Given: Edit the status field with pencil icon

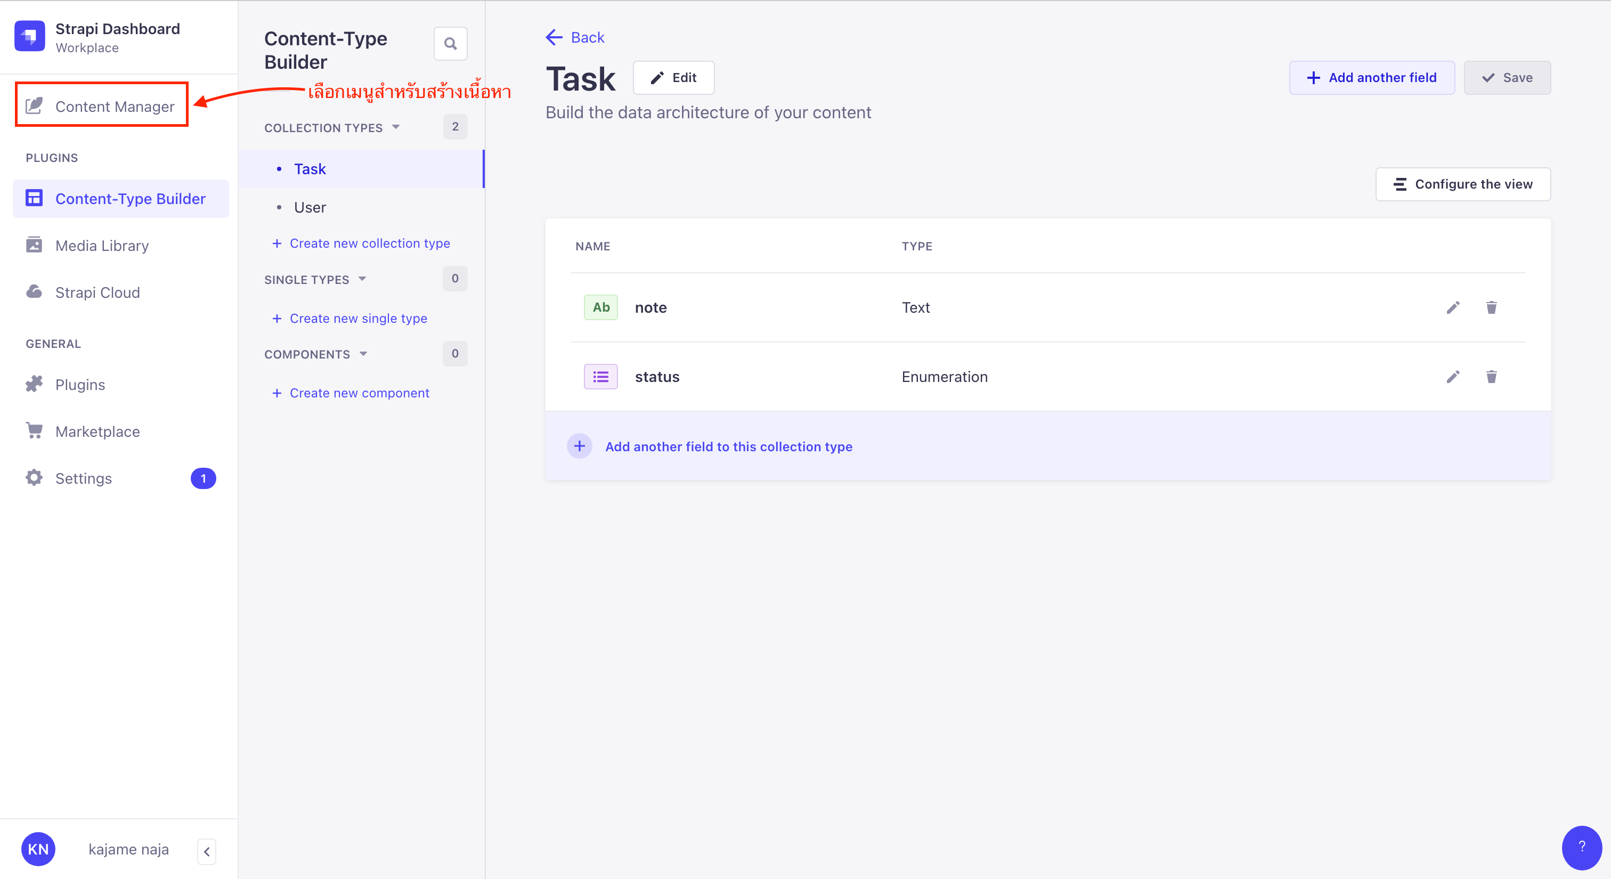Looking at the screenshot, I should click(1453, 376).
